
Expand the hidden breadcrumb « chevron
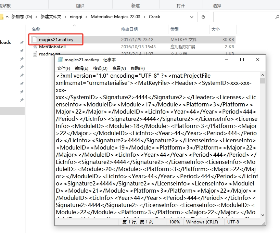[x=7, y=17]
